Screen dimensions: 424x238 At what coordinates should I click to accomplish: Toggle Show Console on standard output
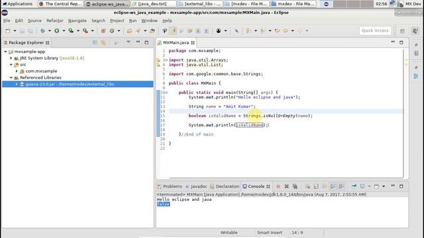coord(333,186)
